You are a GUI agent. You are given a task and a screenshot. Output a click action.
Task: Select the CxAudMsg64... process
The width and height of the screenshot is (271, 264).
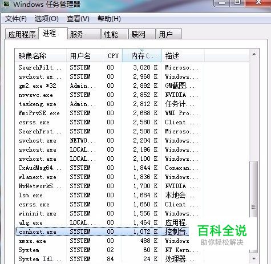[132, 168]
